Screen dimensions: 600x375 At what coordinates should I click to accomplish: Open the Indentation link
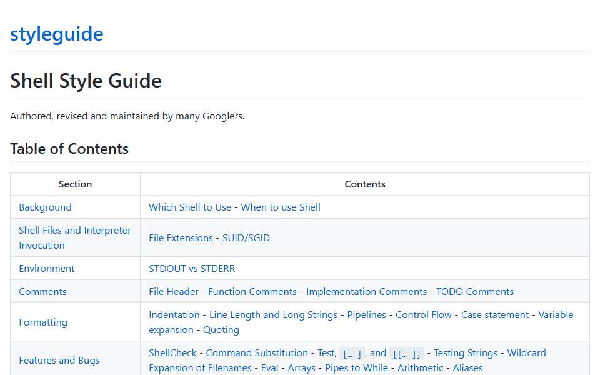(x=174, y=315)
